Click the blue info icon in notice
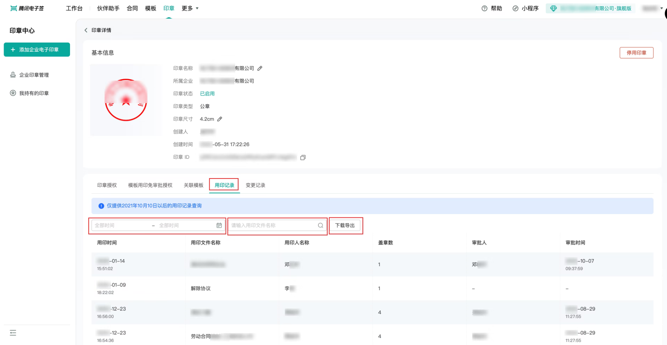 (101, 206)
